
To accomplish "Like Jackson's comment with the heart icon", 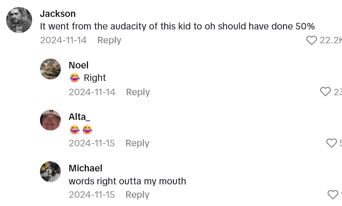I will tap(311, 40).
